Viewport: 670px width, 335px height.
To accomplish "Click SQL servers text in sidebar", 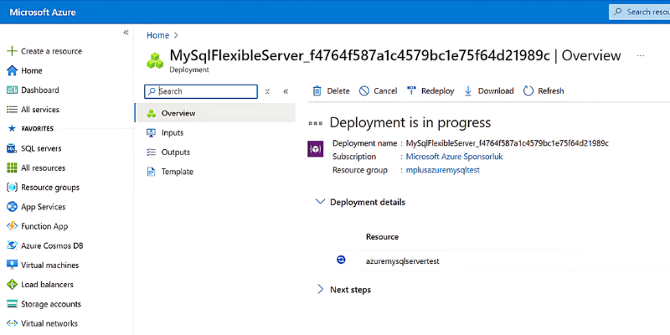I will pyautogui.click(x=41, y=148).
